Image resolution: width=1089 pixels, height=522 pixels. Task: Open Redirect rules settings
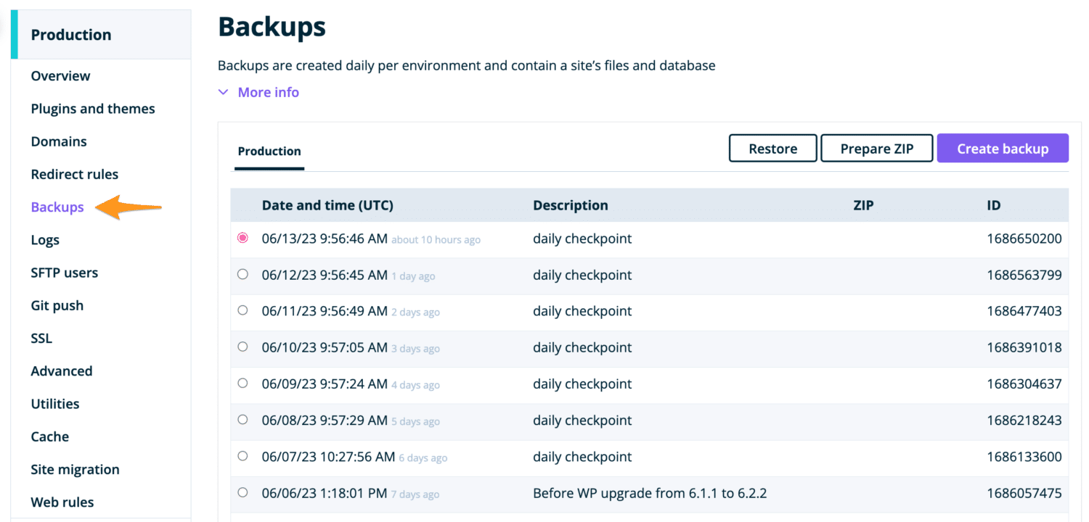point(74,174)
